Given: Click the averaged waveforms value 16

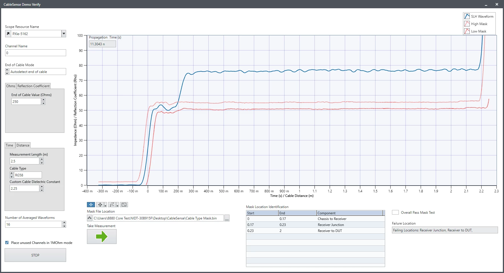Looking at the screenshot, I should click(33, 224).
